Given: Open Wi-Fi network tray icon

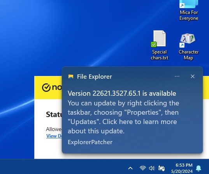Looking at the screenshot, I should point(142,168).
